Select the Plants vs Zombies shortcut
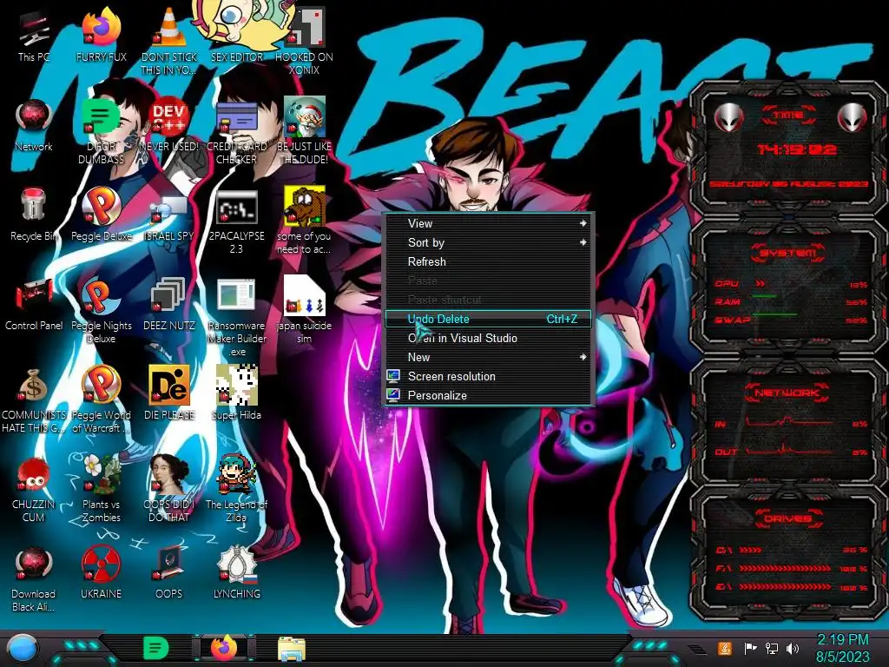This screenshot has width=889, height=667. click(102, 488)
